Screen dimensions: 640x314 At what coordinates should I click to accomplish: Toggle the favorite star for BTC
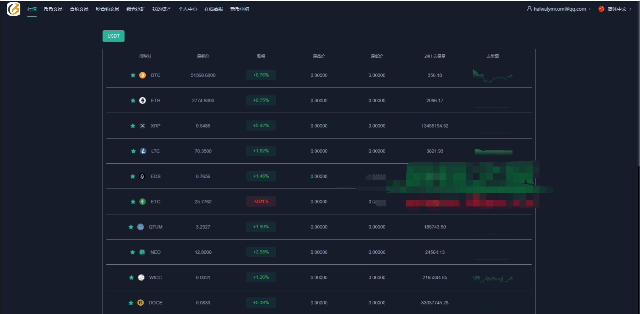(133, 75)
